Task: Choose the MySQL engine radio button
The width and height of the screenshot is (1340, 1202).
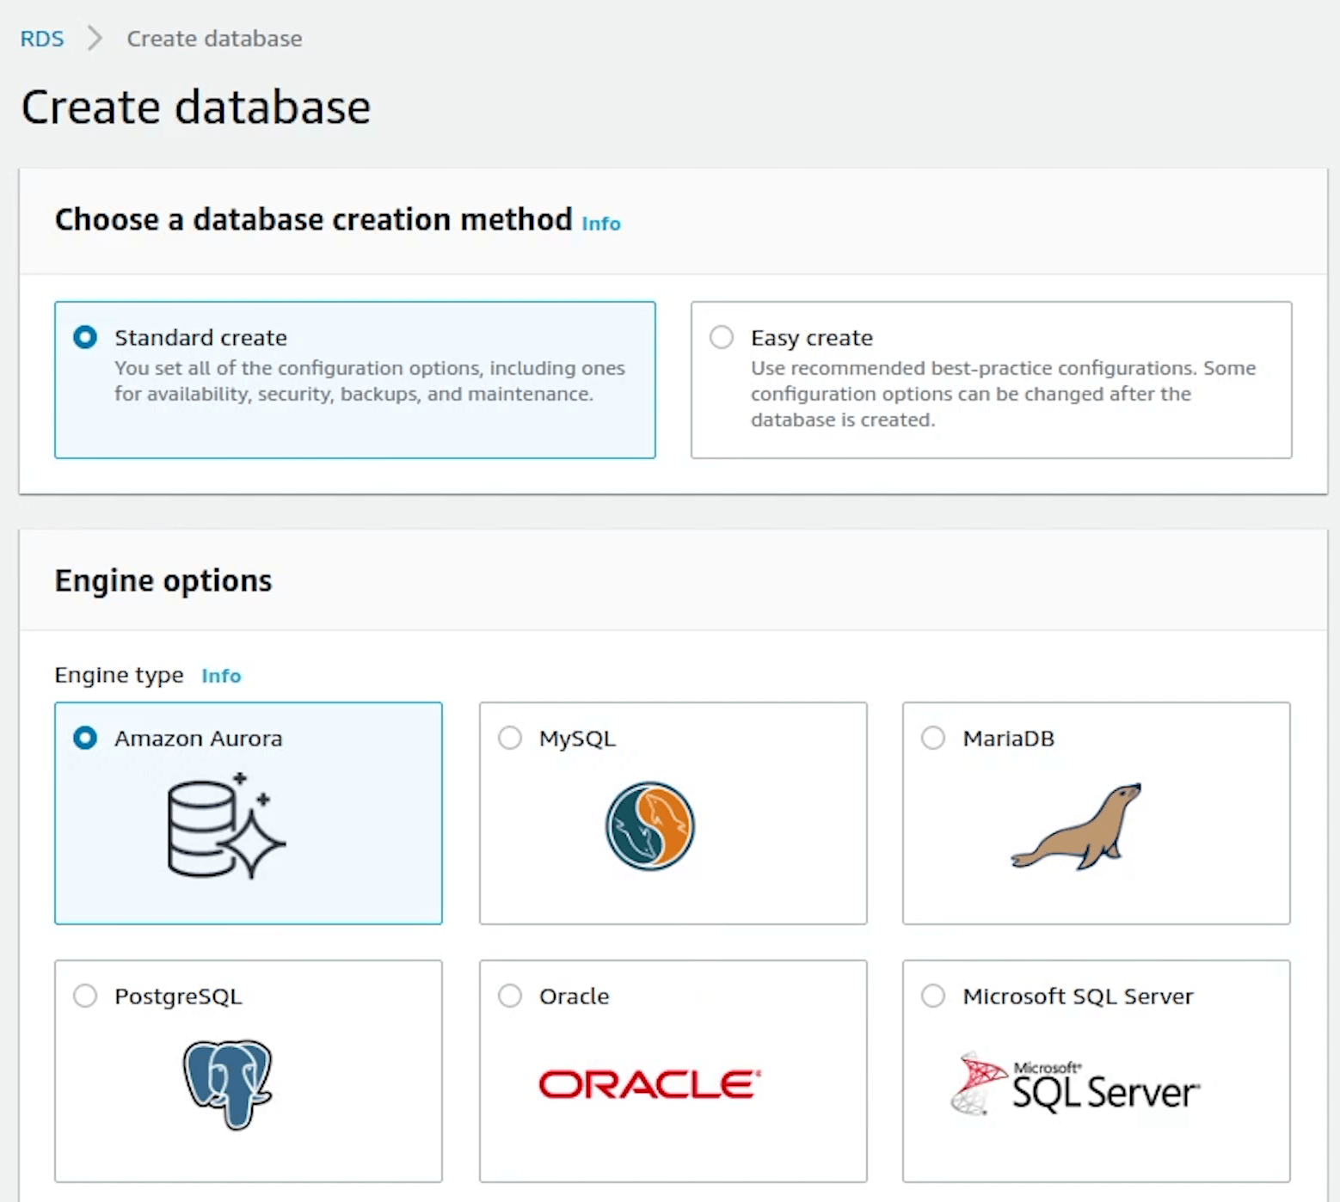Action: 510,738
